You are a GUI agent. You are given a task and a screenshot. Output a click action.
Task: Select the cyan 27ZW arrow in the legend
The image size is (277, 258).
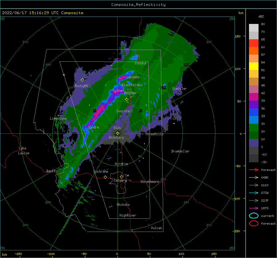coord(254,193)
